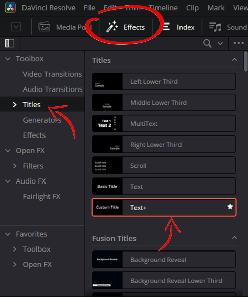Open the File menu
The image size is (248, 297).
click(x=89, y=8)
